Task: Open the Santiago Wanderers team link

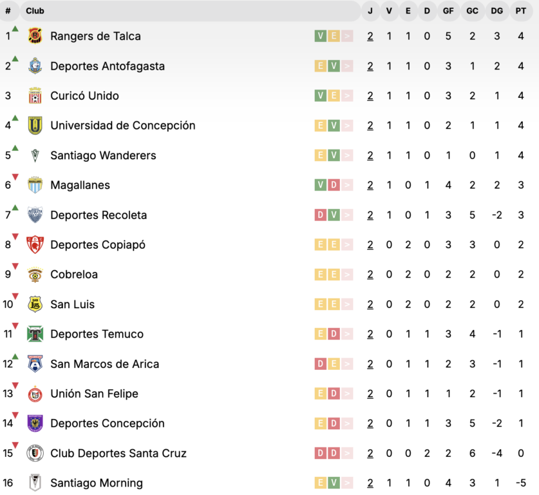Action: point(103,155)
